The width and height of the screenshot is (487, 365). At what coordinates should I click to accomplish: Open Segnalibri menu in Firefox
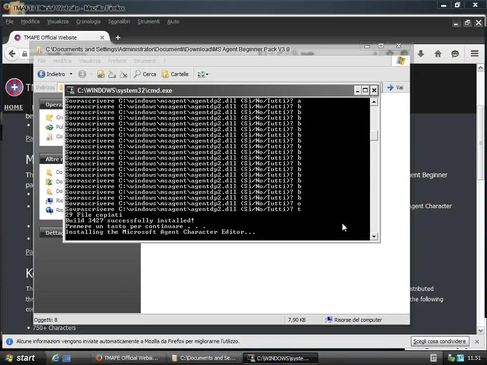(x=119, y=21)
